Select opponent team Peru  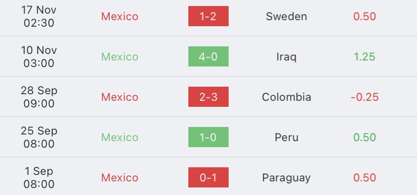[287, 137]
